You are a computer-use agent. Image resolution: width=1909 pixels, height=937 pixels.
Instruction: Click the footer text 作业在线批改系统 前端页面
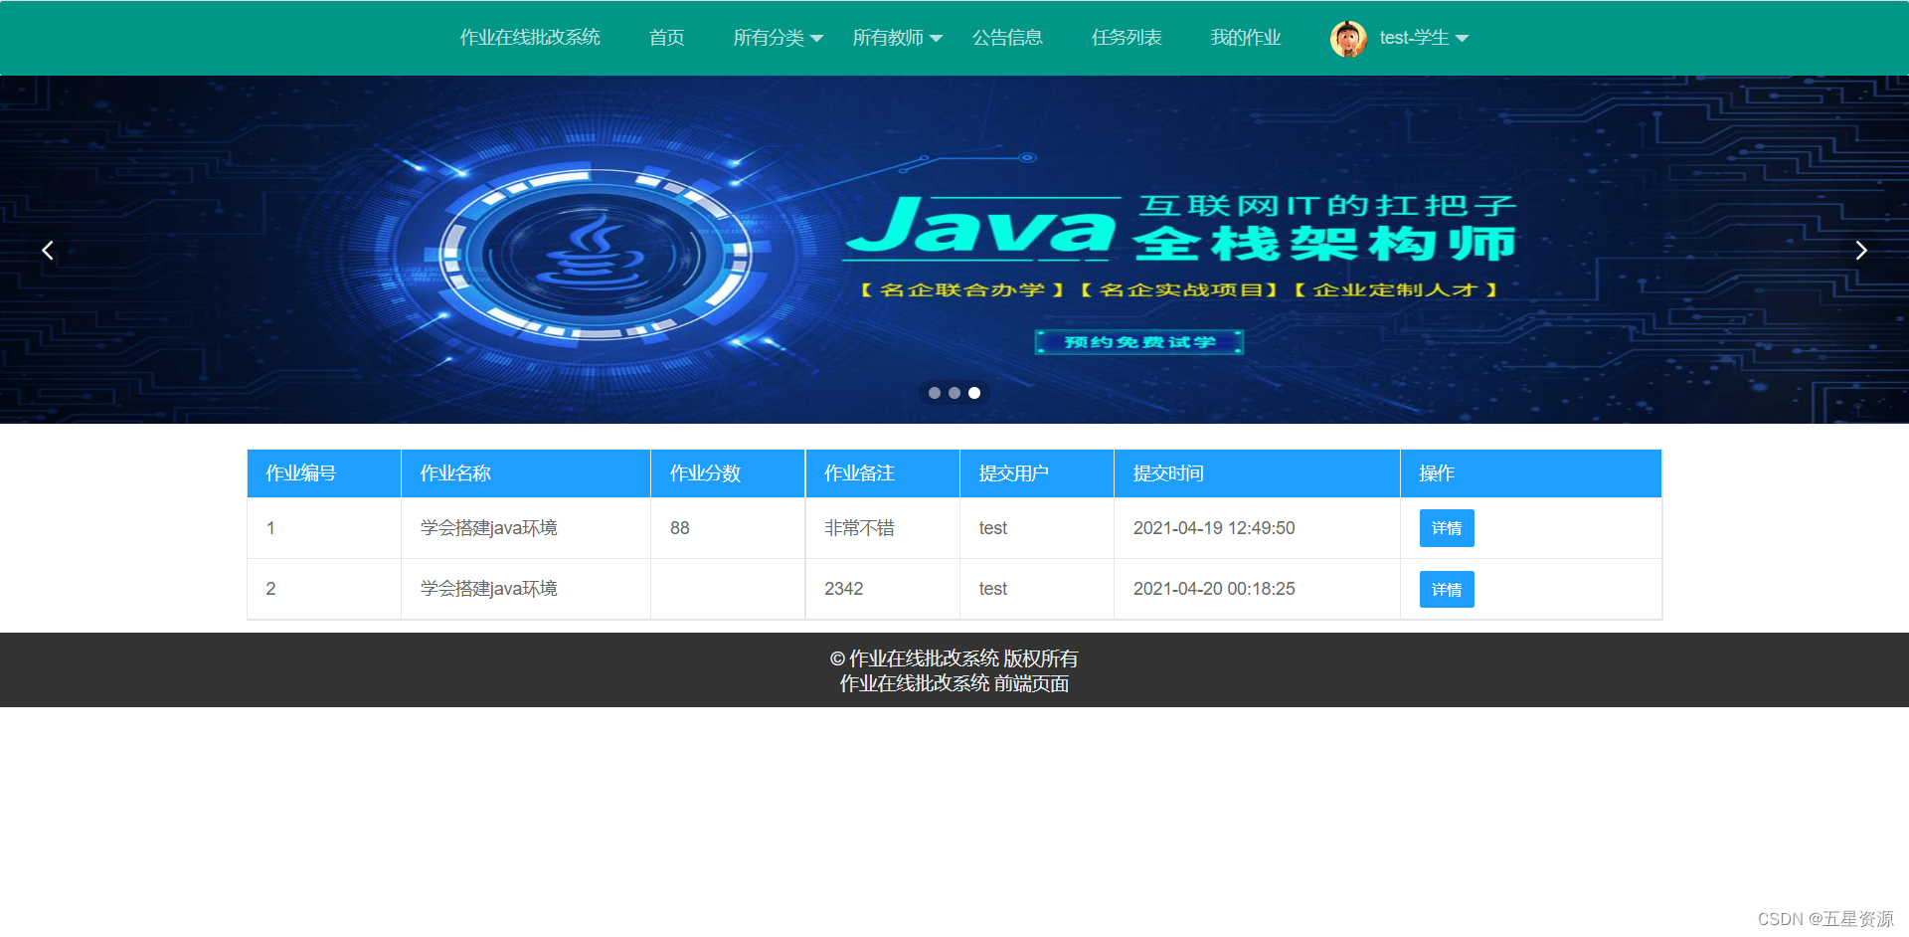click(x=954, y=683)
